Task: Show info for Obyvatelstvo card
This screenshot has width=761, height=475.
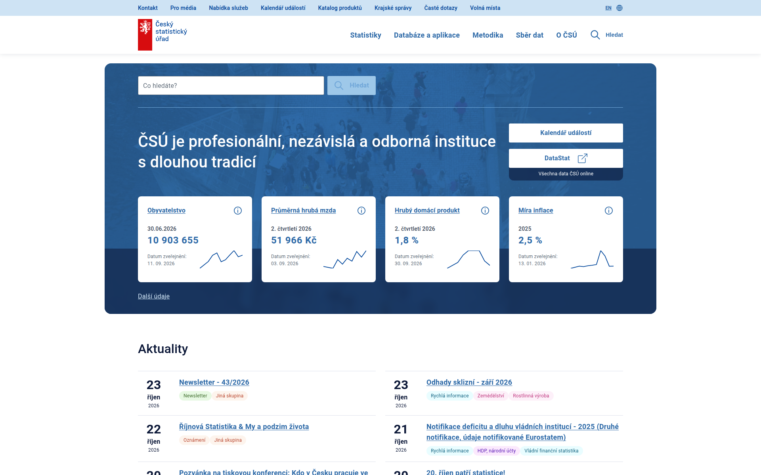Action: click(x=238, y=211)
